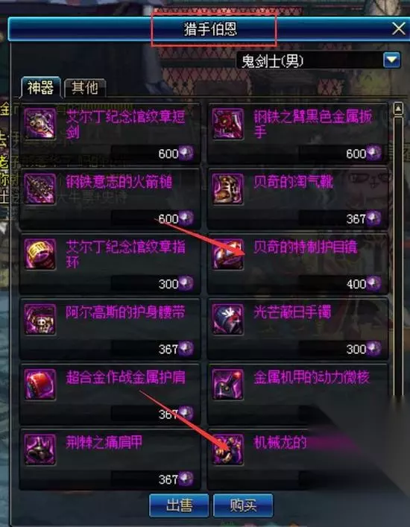Viewport: 410px width, 527px height.
Task: Select the 钢铁意志的火箭槌 weapon icon
Action: coord(40,189)
